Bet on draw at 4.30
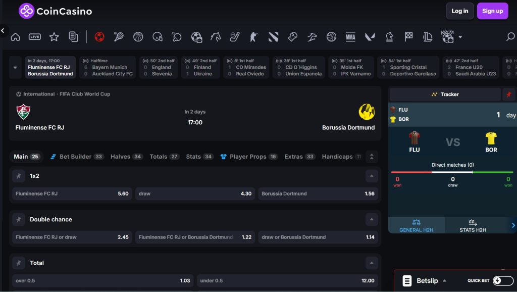The width and height of the screenshot is (517, 292). (x=195, y=193)
